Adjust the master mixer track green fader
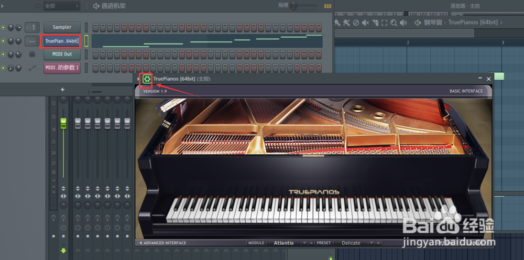Image resolution: width=524 pixels, height=260 pixels. tap(63, 123)
